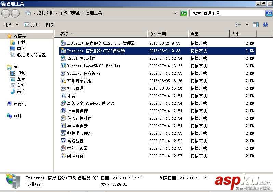The height and width of the screenshot is (192, 273).
Task: Click the Windows PowerShell Modules icon
Action: 63,66
